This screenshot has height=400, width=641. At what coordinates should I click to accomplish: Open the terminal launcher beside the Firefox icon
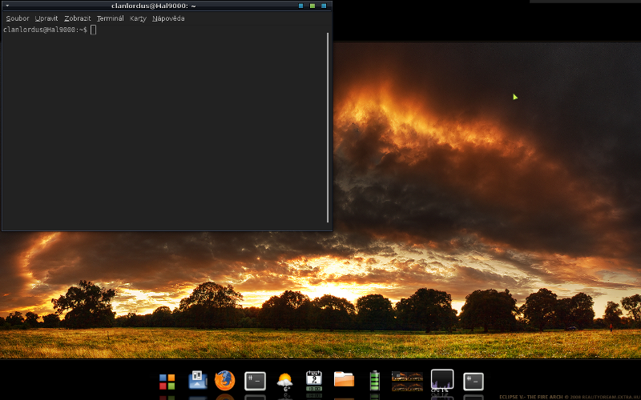click(x=255, y=382)
